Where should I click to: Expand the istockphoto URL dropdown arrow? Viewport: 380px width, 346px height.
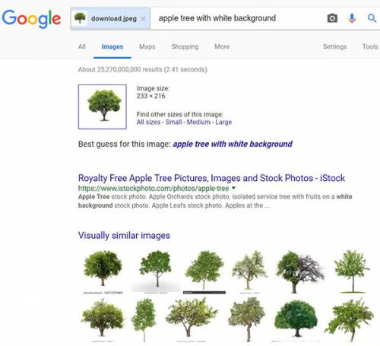233,188
